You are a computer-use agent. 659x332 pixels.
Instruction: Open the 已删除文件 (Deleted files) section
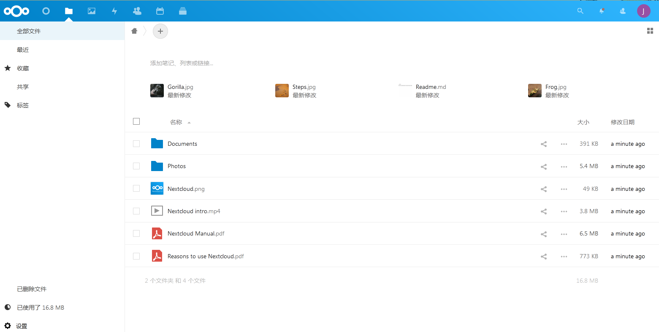(x=32, y=289)
